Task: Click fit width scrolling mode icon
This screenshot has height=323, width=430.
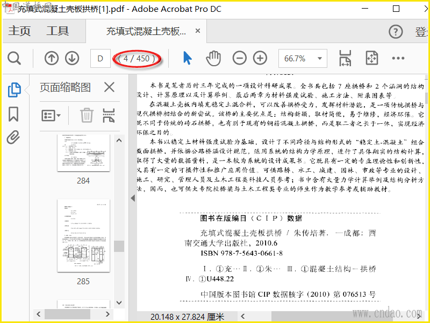Action: coord(345,58)
